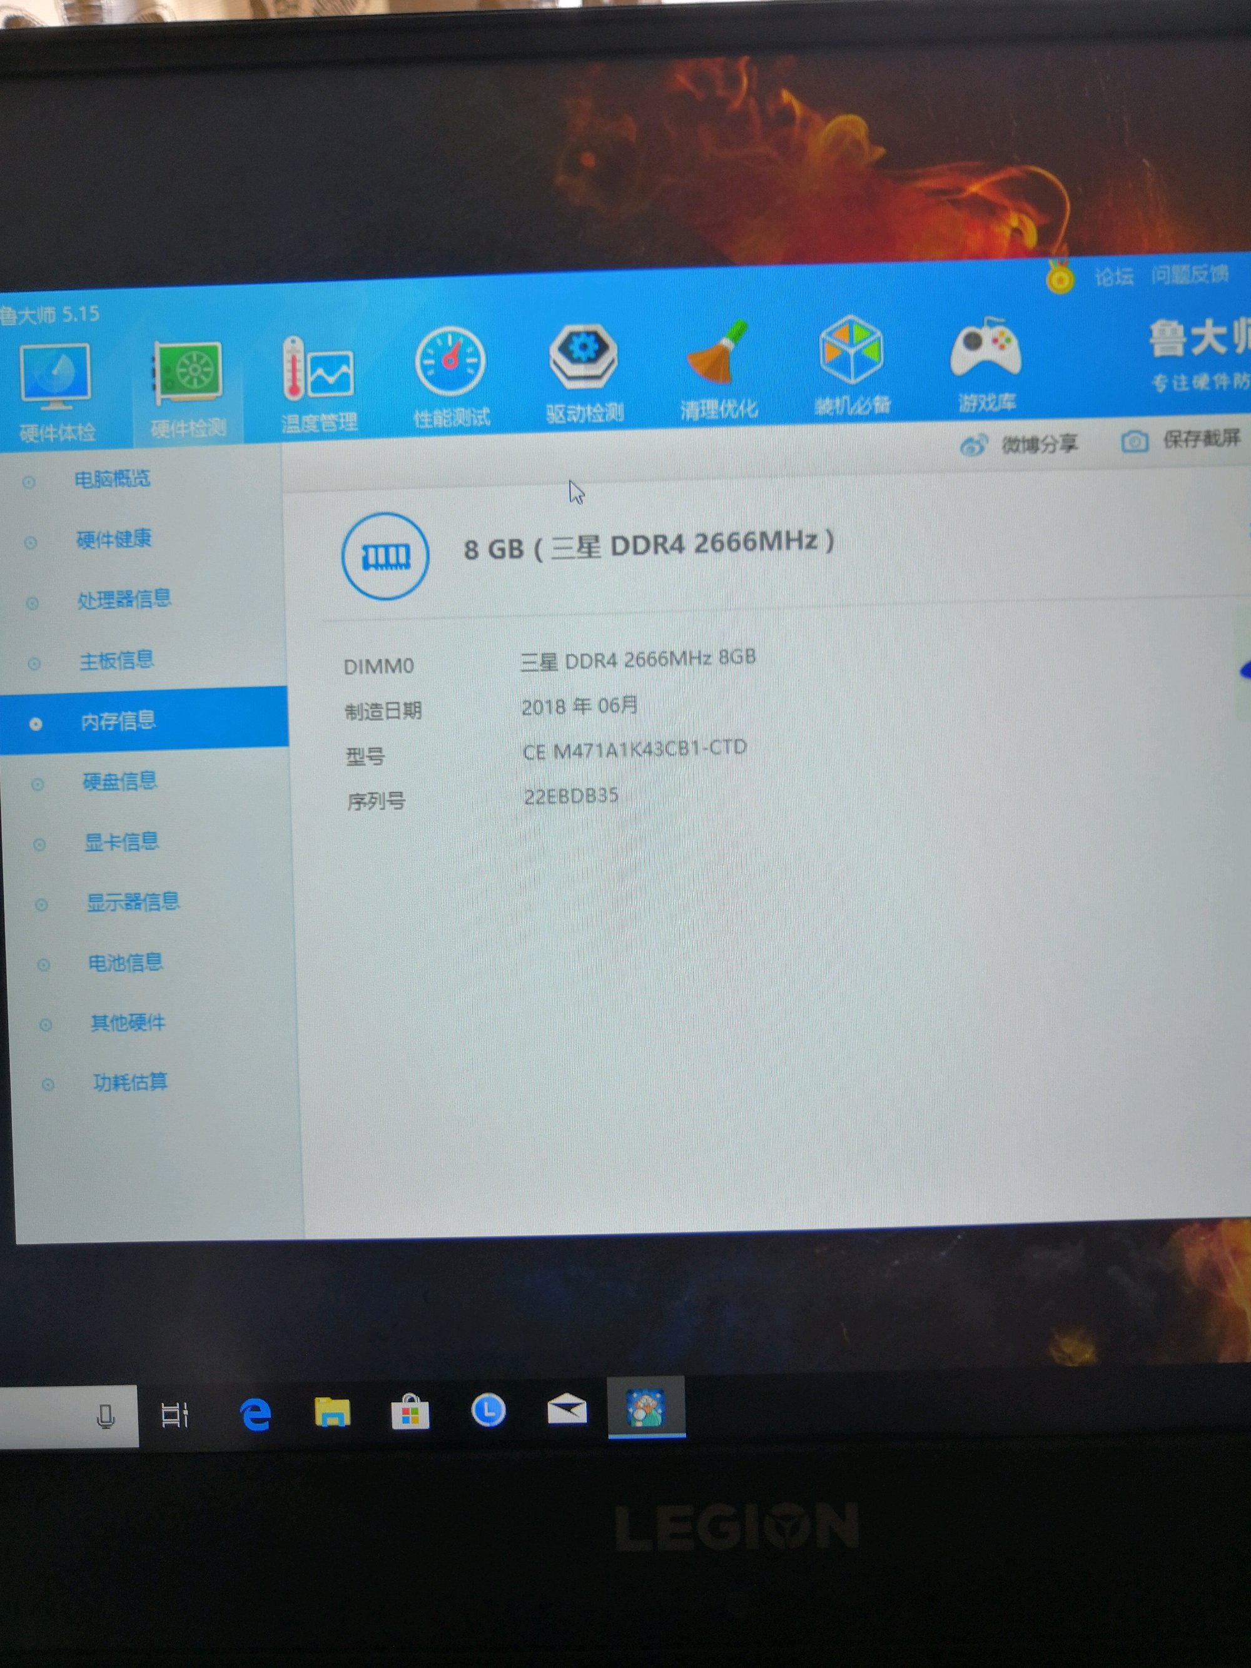Open the blue clock app on taskbar

488,1410
